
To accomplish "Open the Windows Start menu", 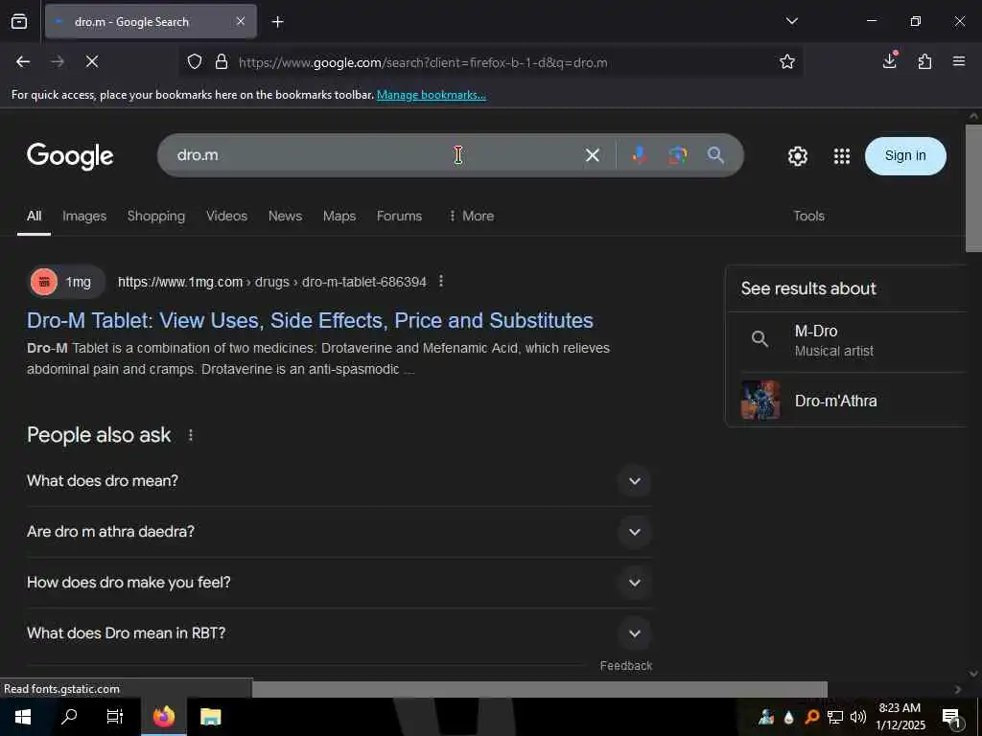I will tap(23, 717).
